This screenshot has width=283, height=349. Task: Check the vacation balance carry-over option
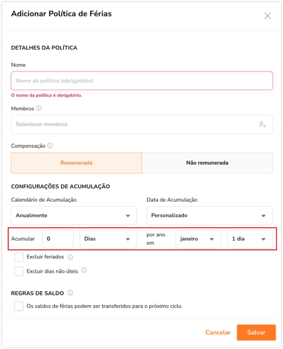[x=19, y=306]
